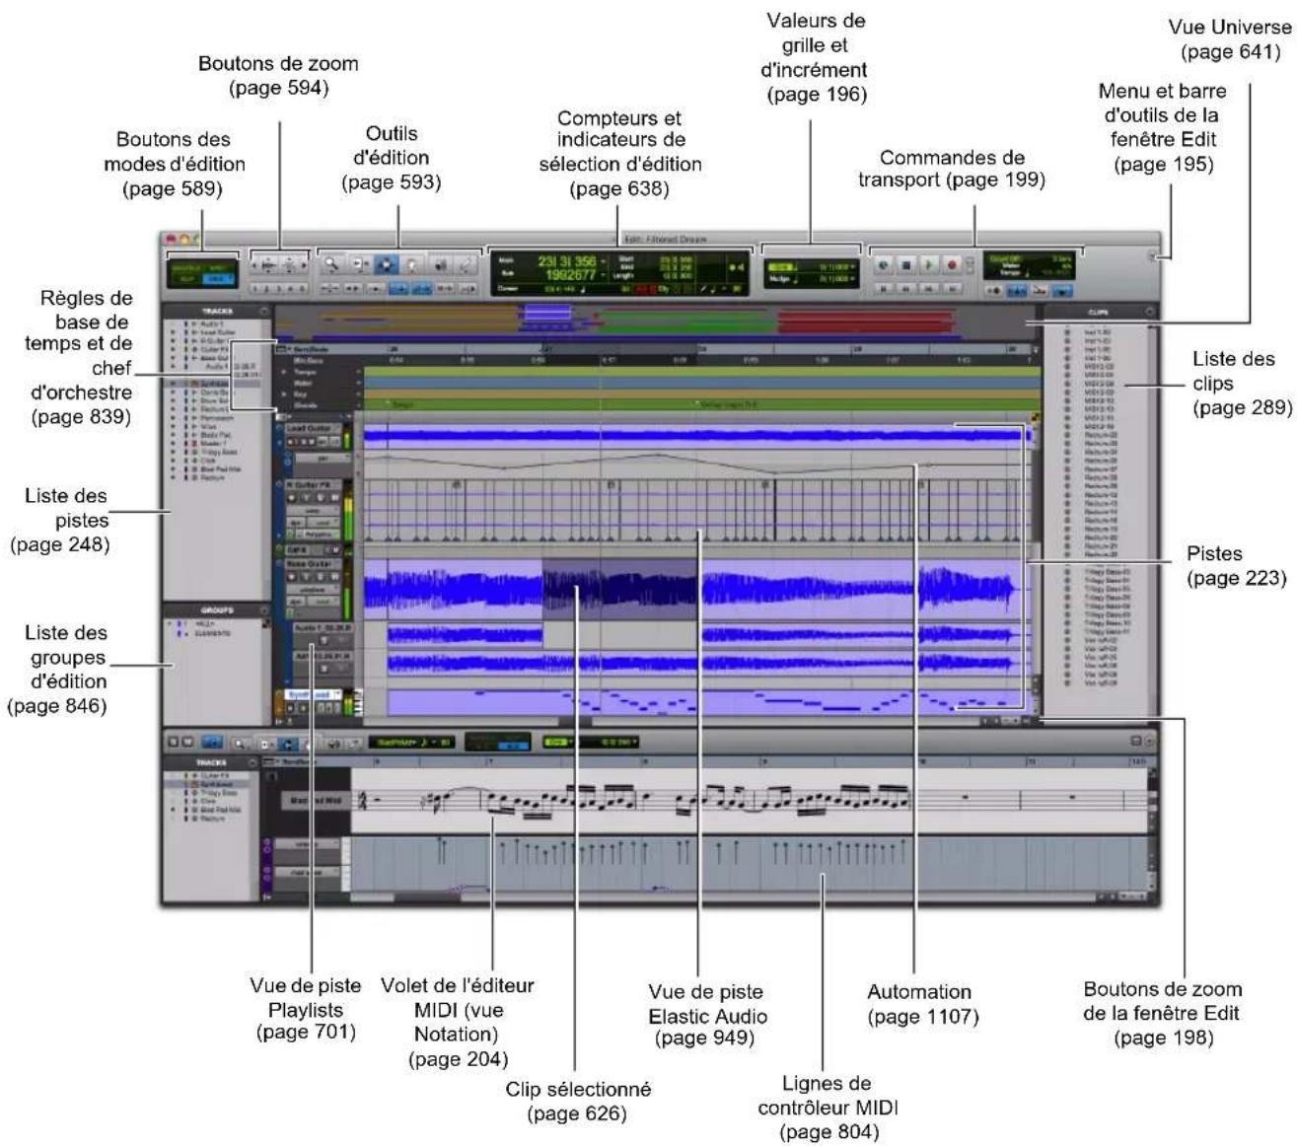1297x1146 pixels.
Task: Select Master 1 in the Tracks list
Action: pos(214,444)
